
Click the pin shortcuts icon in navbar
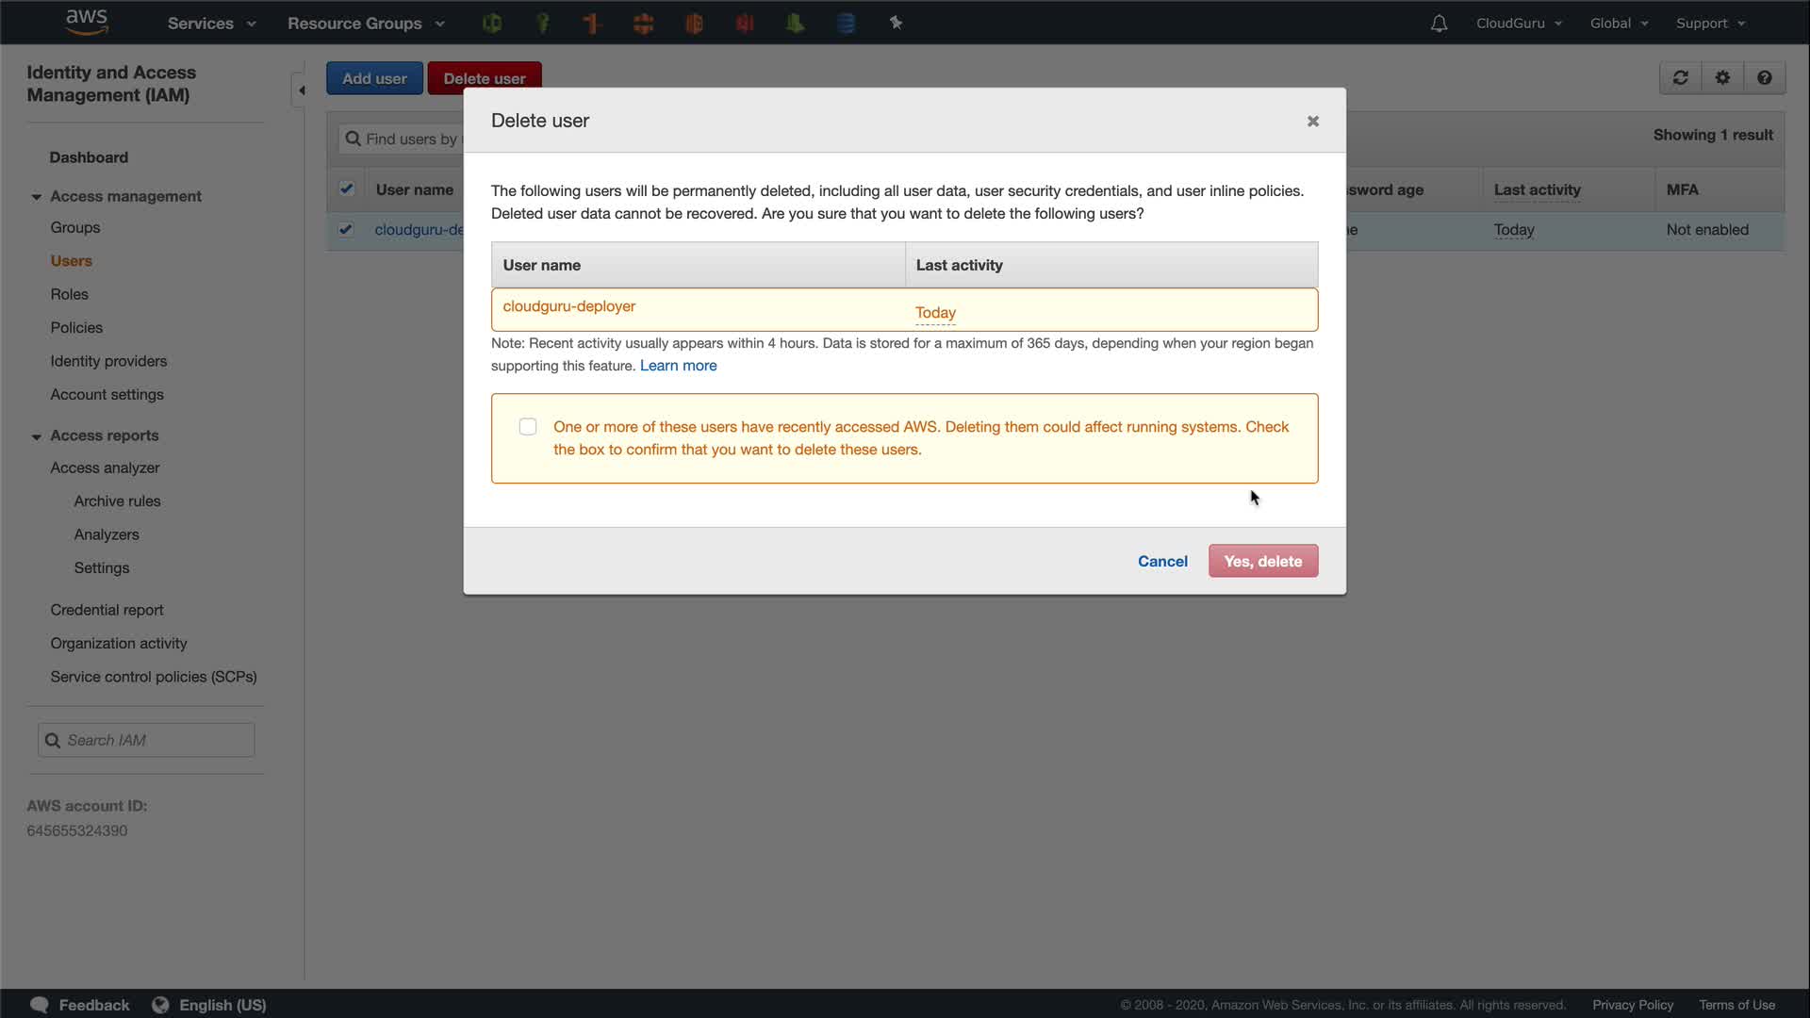pos(896,23)
